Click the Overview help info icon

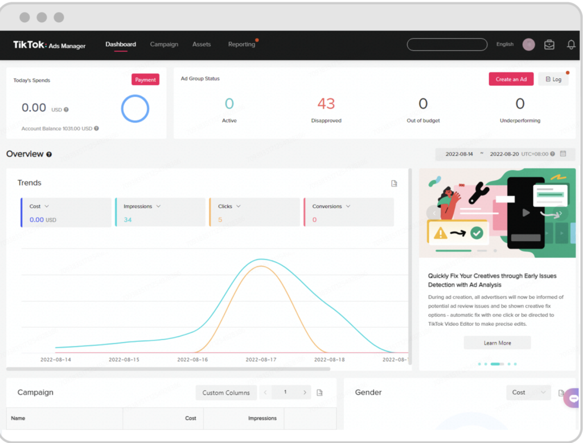[49, 155]
